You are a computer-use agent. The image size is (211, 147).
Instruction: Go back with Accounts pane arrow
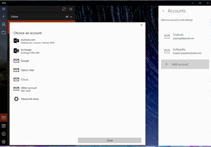163,11
